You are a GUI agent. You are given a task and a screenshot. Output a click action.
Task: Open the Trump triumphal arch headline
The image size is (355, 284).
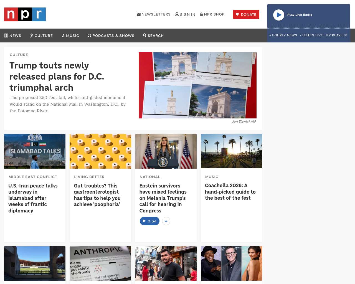point(57,77)
